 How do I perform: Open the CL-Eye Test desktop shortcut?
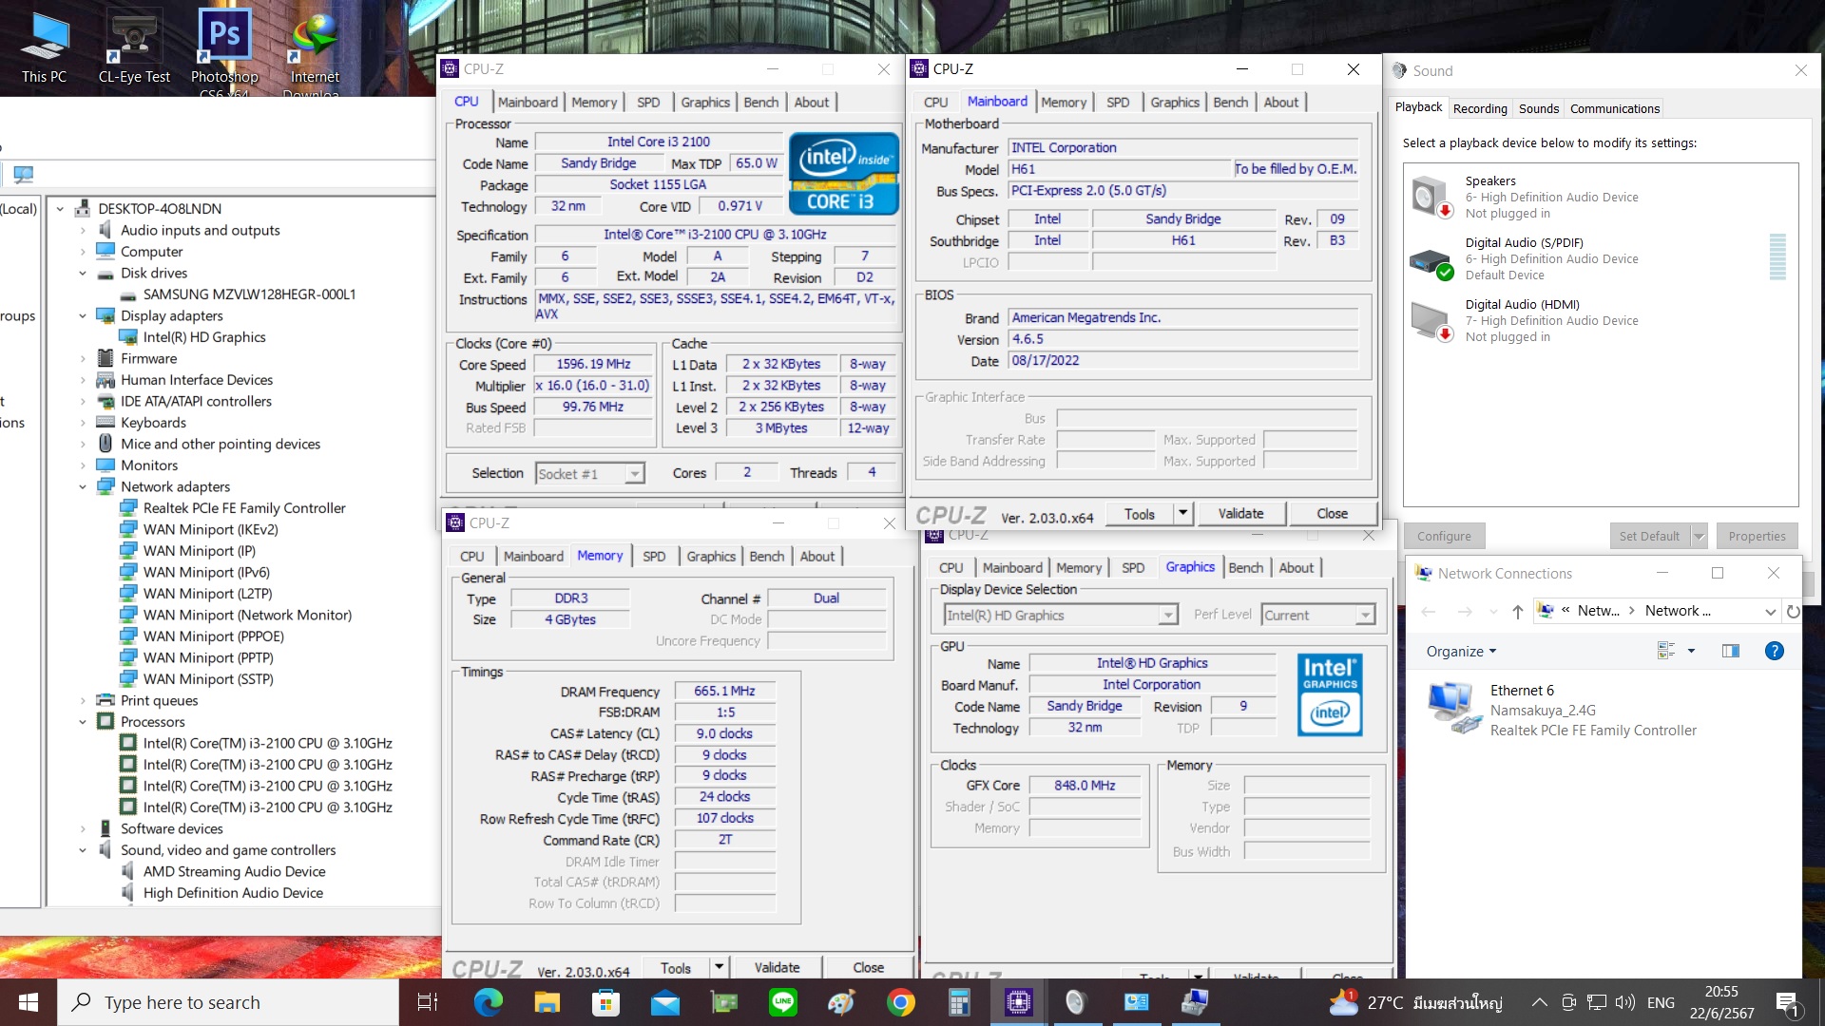click(x=134, y=47)
